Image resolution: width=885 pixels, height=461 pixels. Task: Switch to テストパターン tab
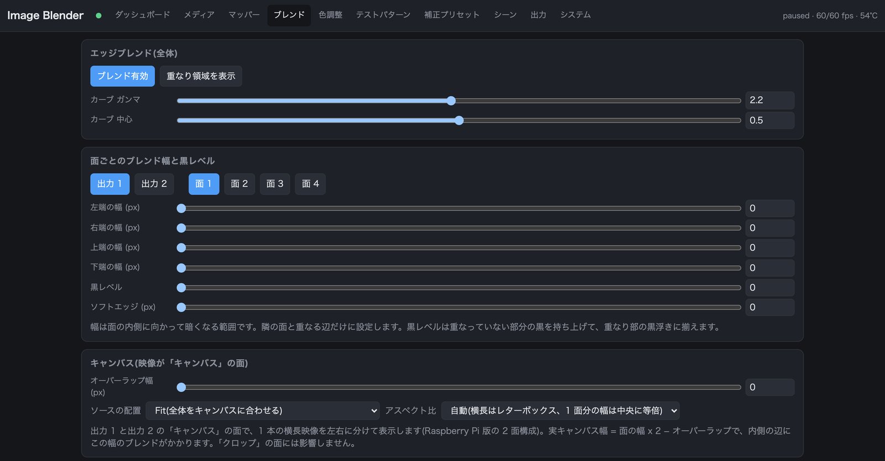[383, 15]
